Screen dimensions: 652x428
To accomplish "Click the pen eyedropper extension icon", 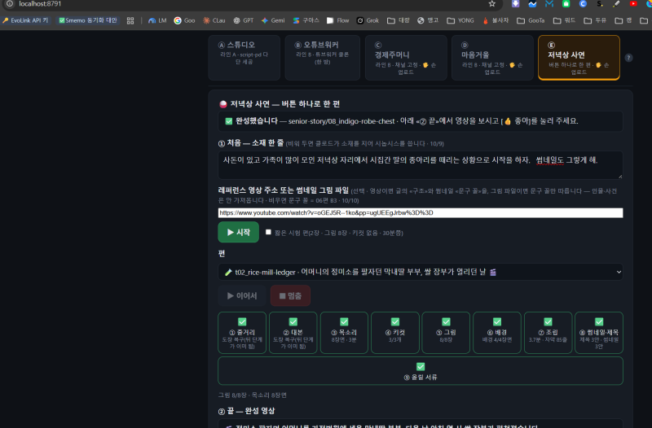I will pyautogui.click(x=616, y=4).
